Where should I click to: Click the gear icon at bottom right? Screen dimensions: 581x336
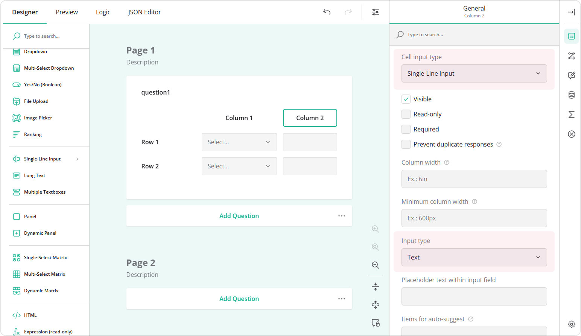point(571,324)
